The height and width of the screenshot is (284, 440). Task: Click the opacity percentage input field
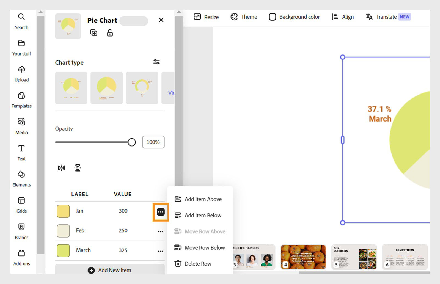click(153, 142)
